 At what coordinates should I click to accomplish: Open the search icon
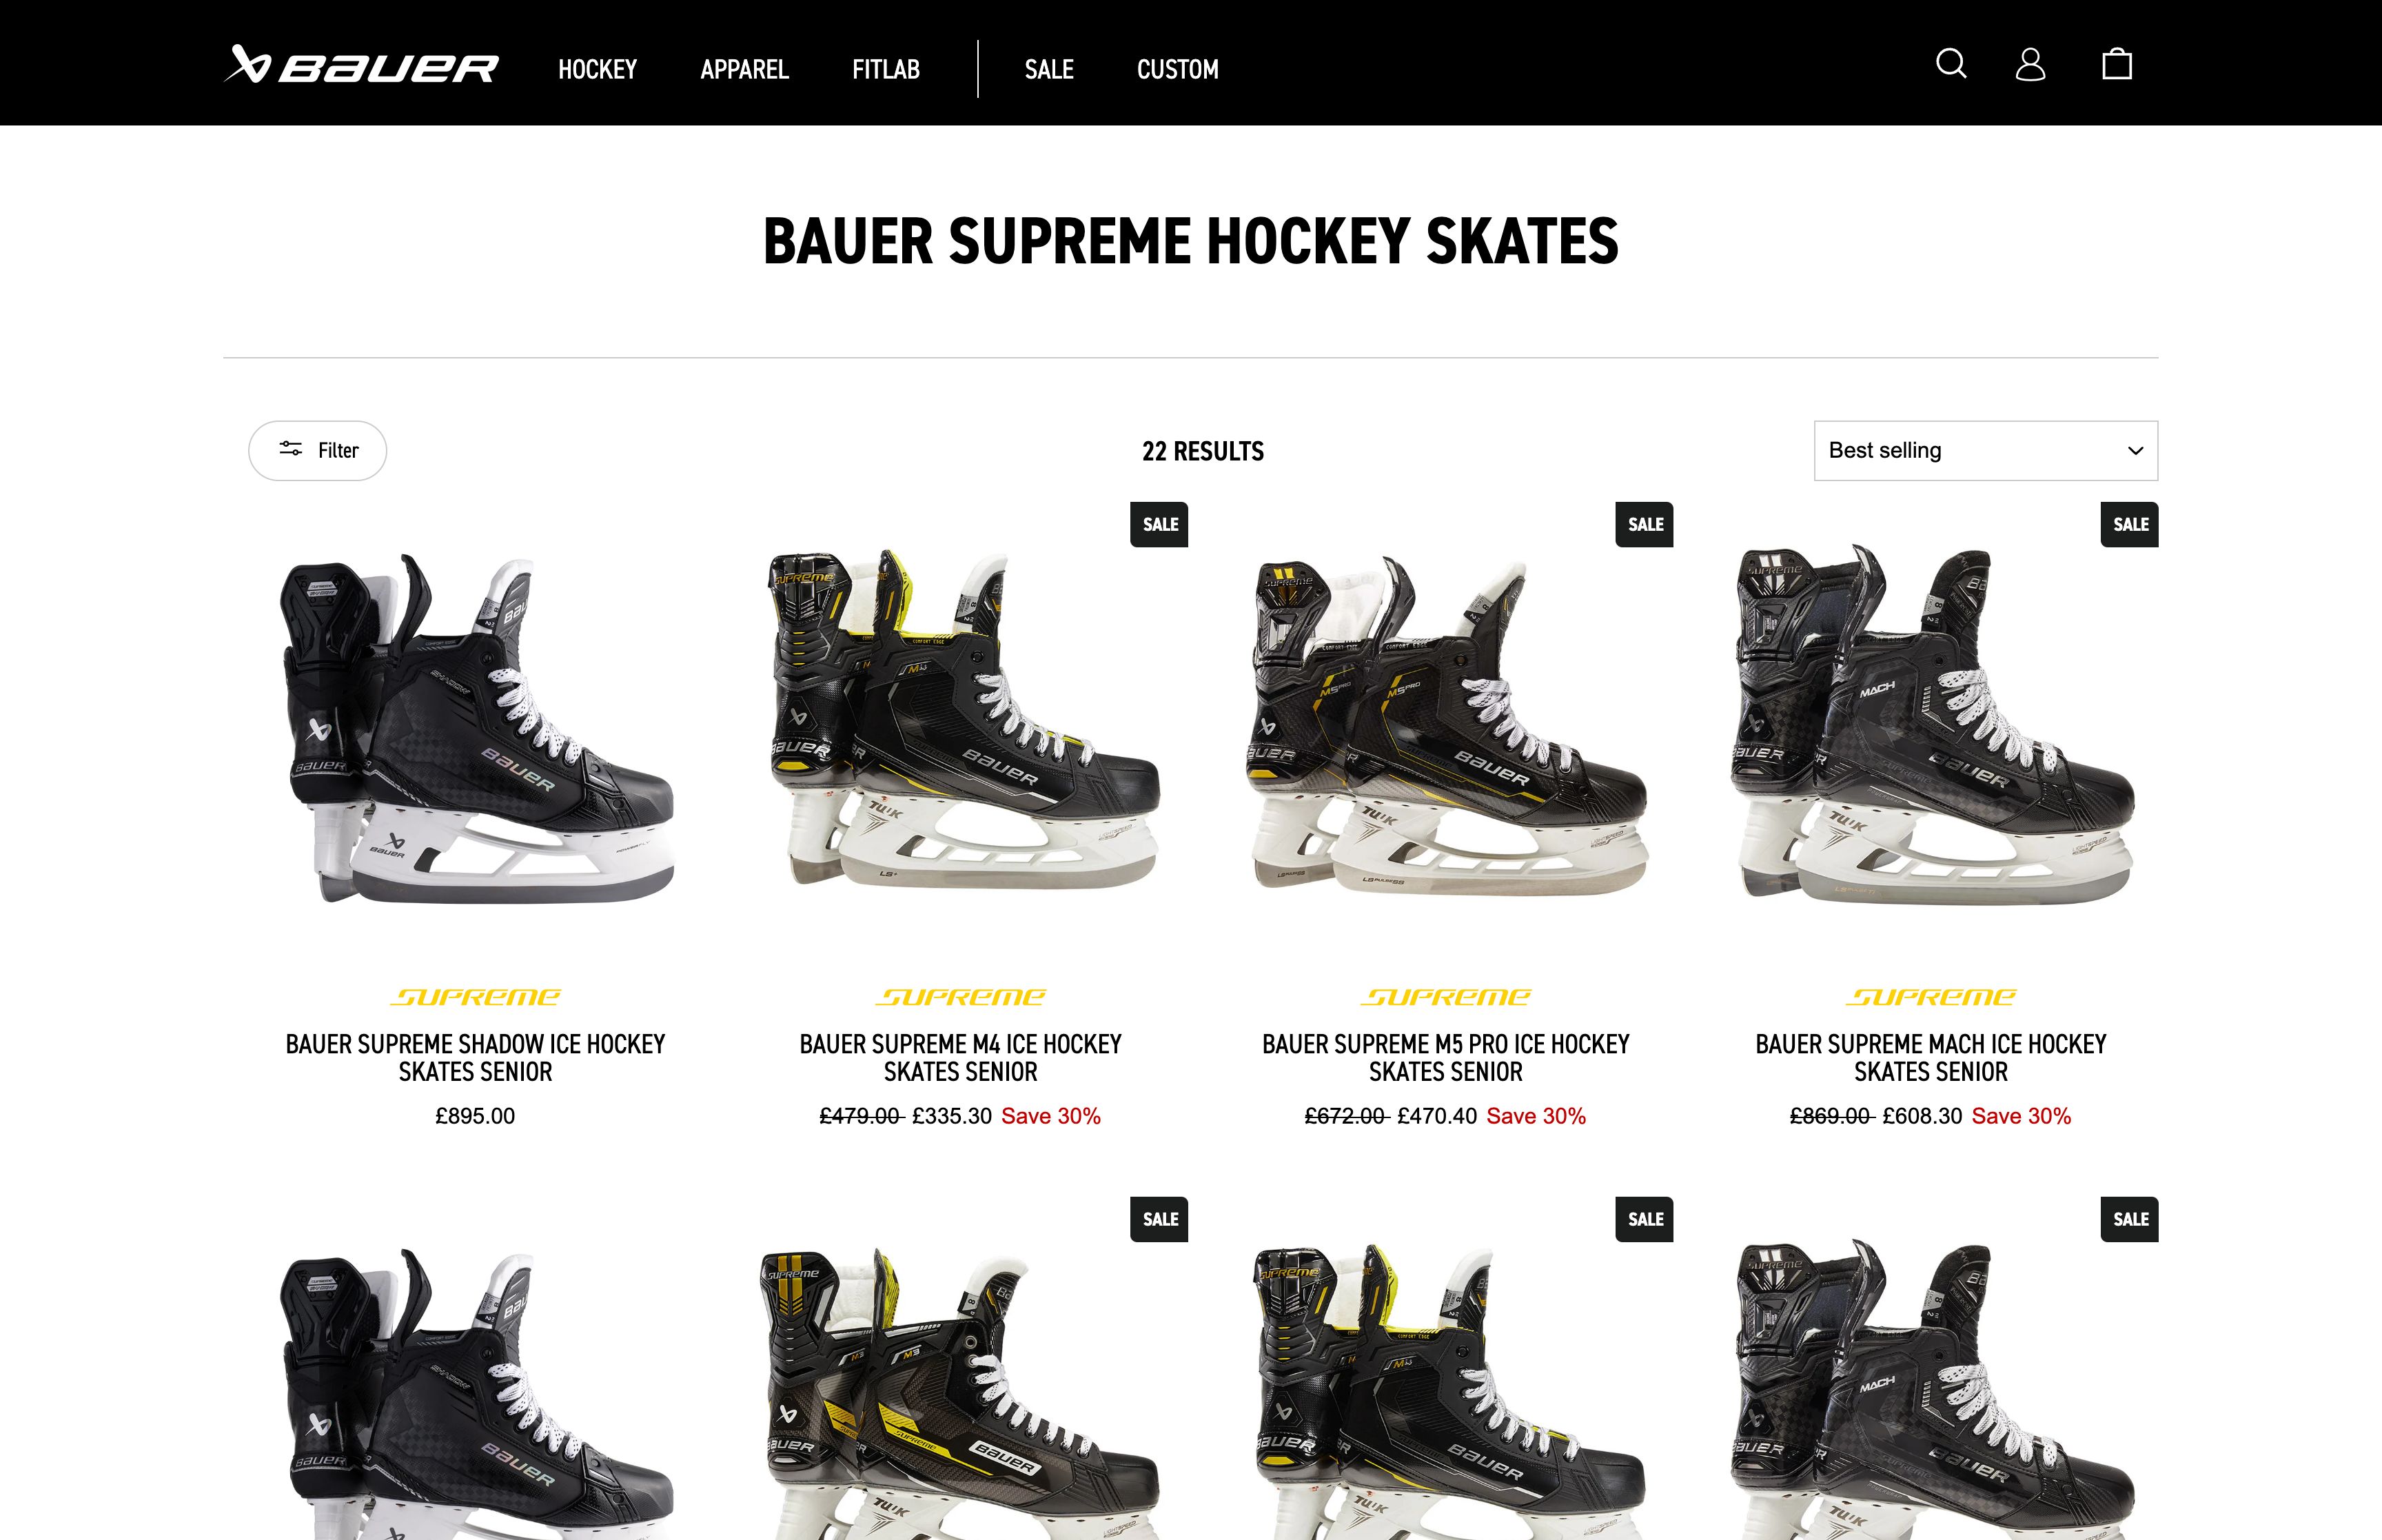click(x=1950, y=65)
